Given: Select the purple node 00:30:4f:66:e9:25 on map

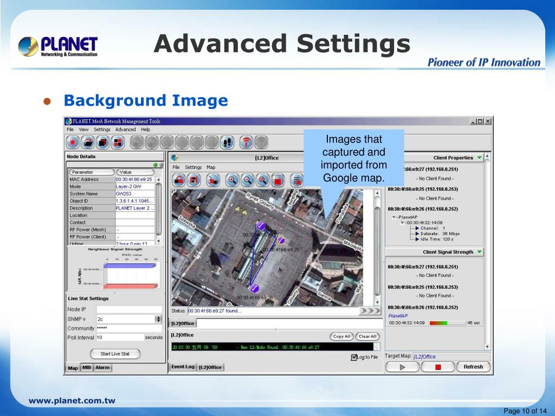Looking at the screenshot, I should coord(281,240).
